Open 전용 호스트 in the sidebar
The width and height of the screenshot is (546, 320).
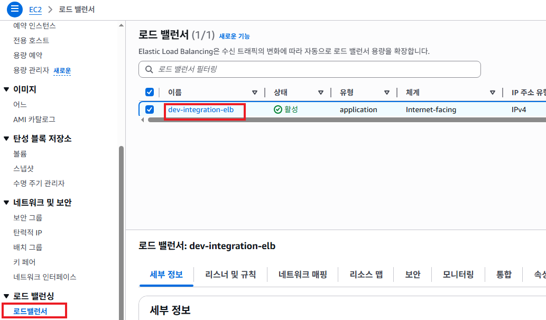click(x=31, y=40)
